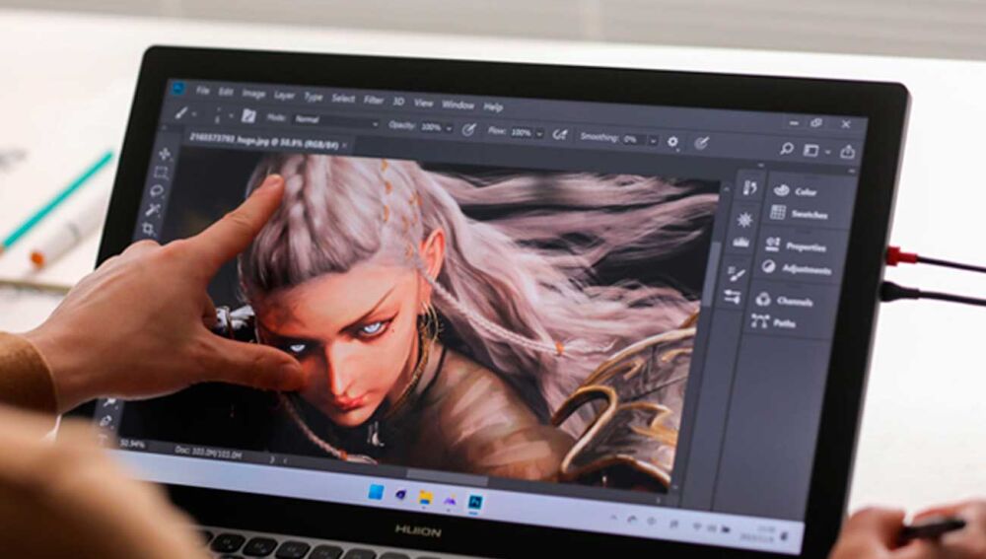
Task: Open the Filter menu
Action: coord(374,100)
